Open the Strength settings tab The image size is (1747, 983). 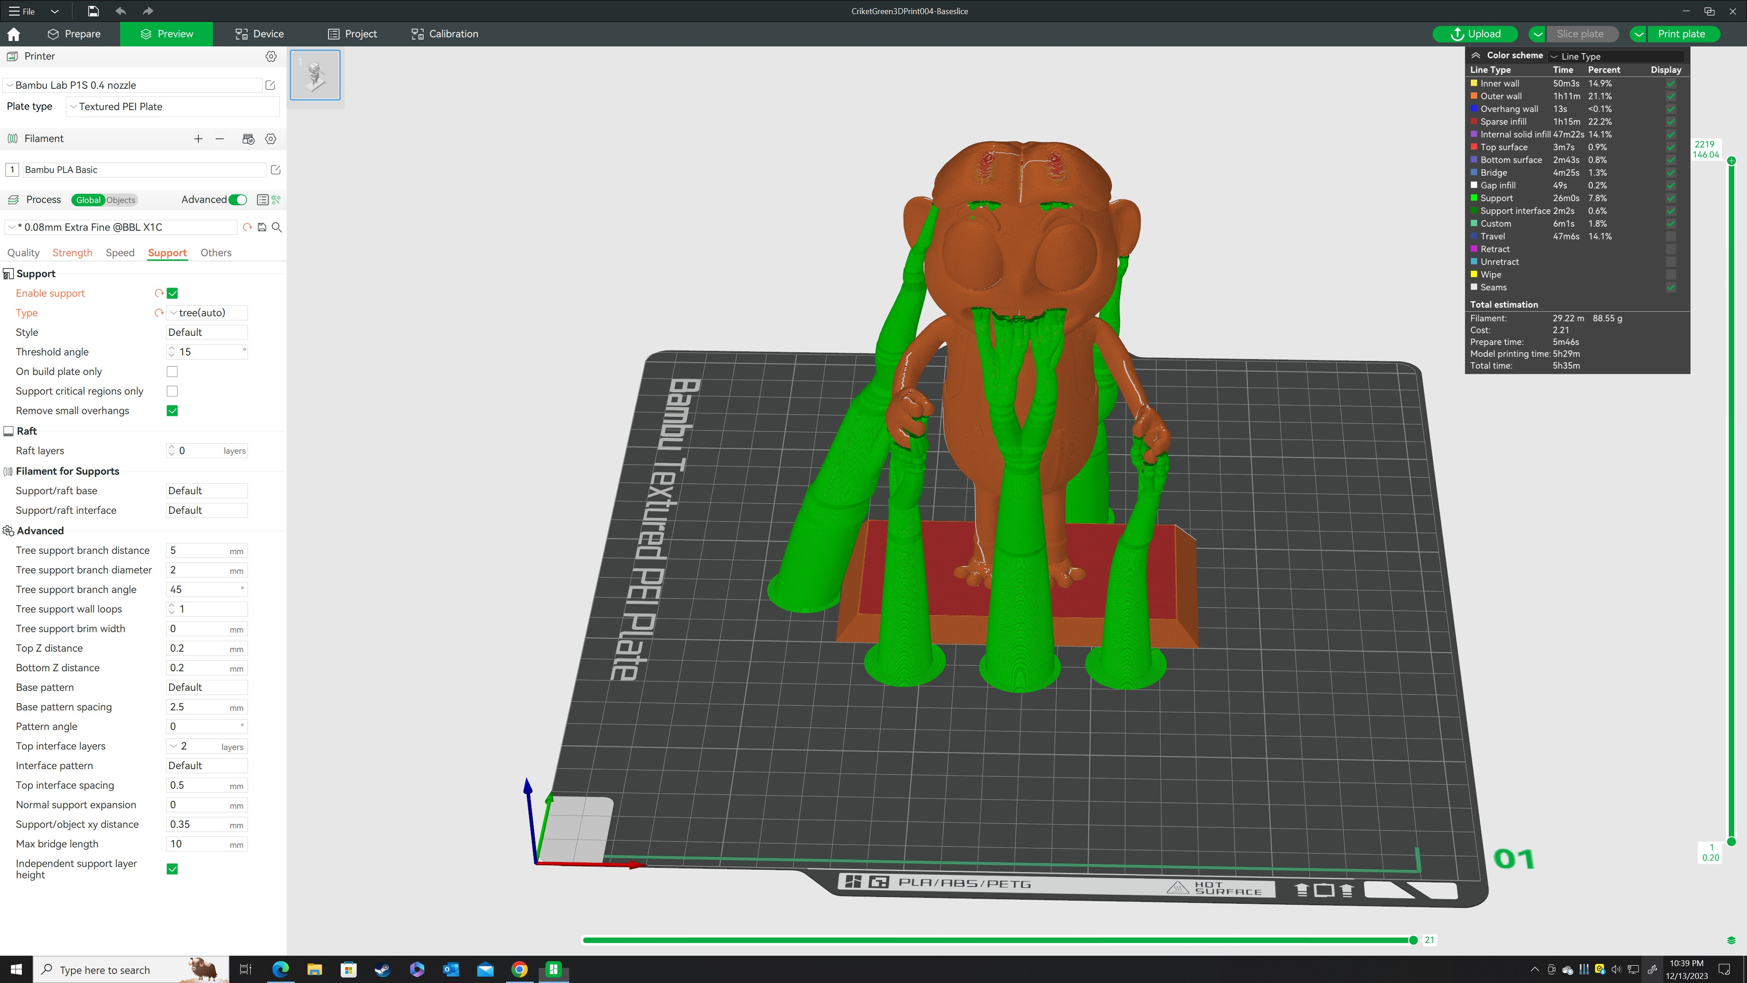click(x=72, y=253)
